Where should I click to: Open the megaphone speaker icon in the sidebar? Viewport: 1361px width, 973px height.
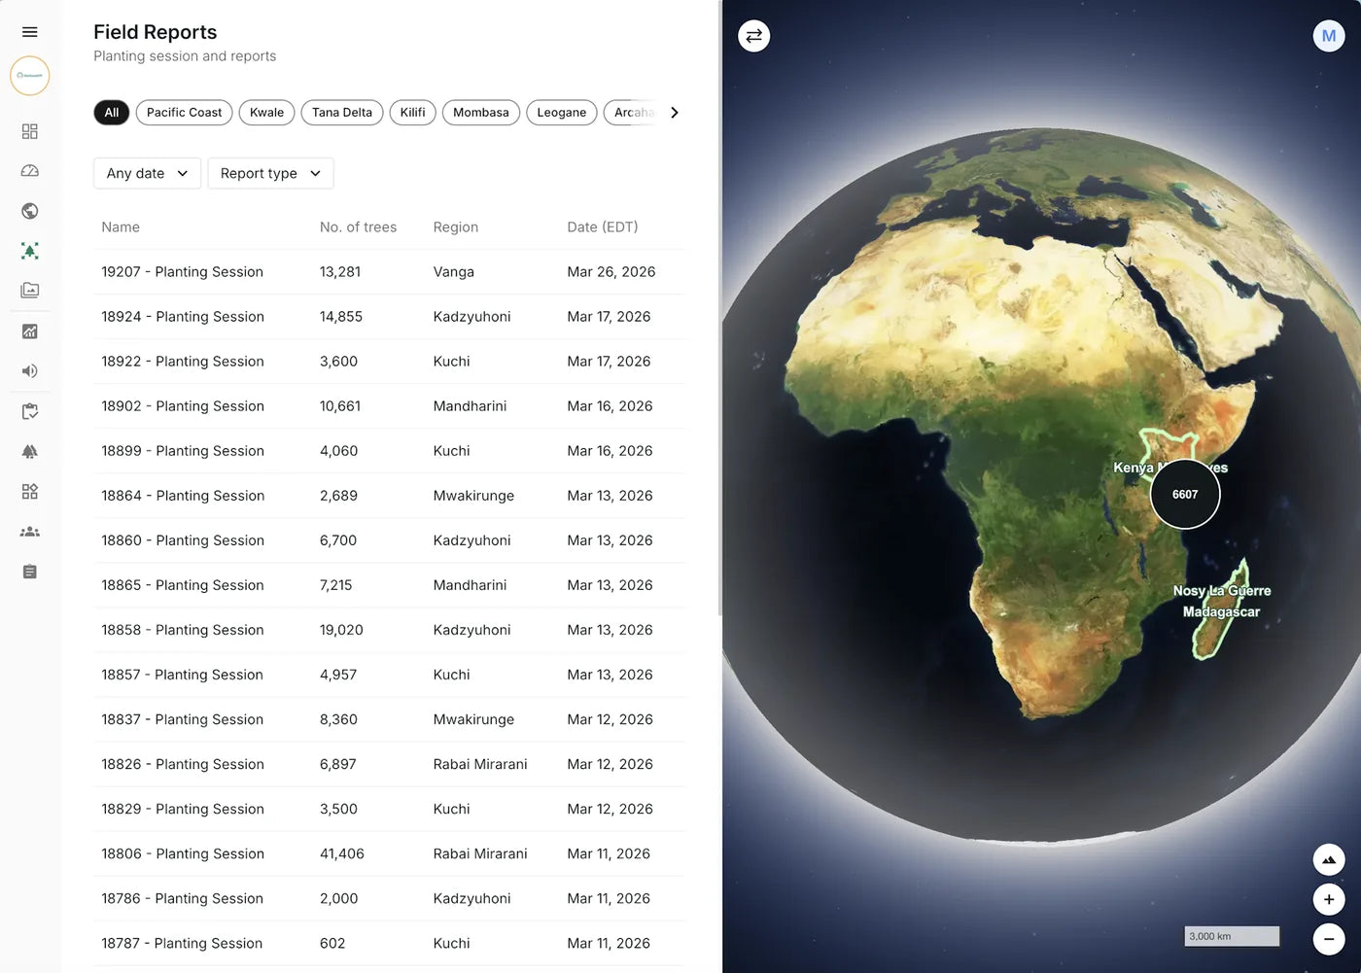pos(30,371)
